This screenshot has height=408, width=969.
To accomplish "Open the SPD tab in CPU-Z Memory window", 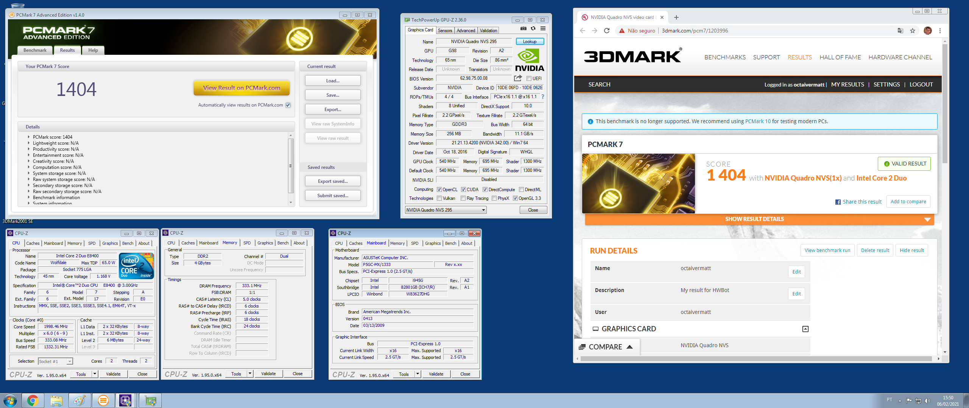I will (247, 243).
